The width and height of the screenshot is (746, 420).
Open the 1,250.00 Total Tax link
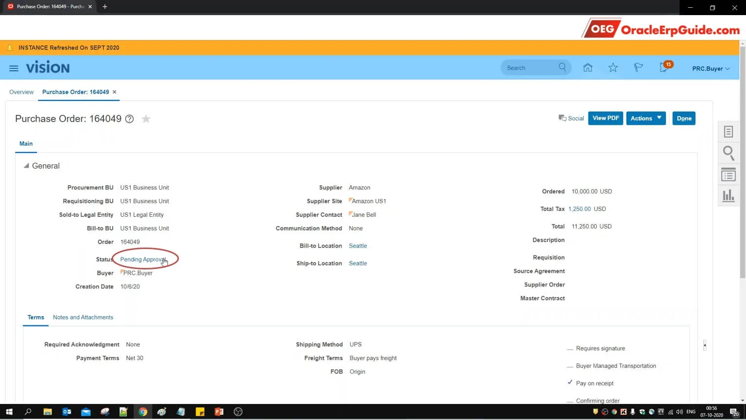pos(579,209)
